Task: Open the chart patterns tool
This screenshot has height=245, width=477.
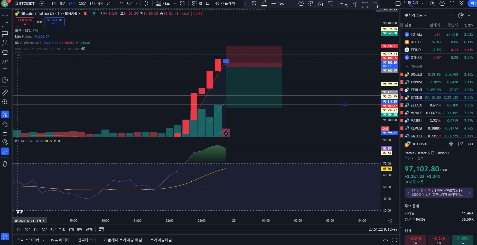Action: click(5, 43)
